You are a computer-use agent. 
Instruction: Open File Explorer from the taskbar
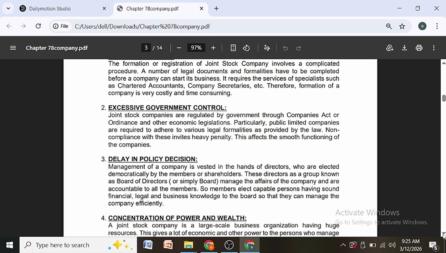[x=188, y=245]
